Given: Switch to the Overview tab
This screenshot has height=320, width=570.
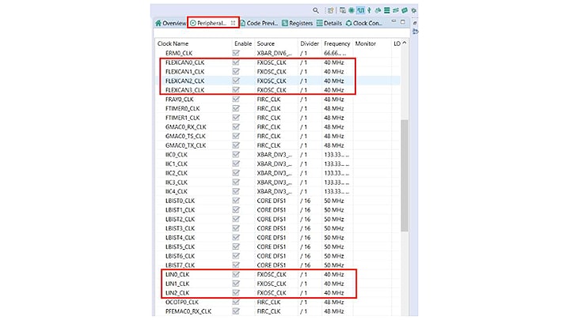Looking at the screenshot, I should (174, 24).
